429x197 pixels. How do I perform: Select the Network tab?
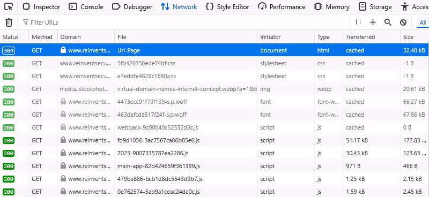point(179,7)
